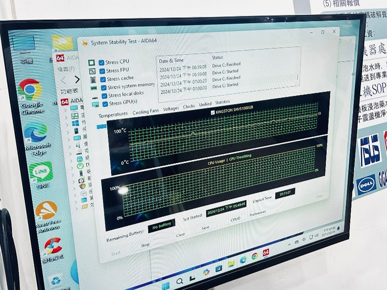387x290 pixels.
Task: Open Edge from the taskbar
Action: pos(243,260)
